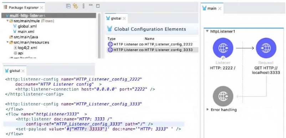This screenshot has height=138, width=286.
Task: Maximize the Package Explorer panel
Action: click(98, 6)
